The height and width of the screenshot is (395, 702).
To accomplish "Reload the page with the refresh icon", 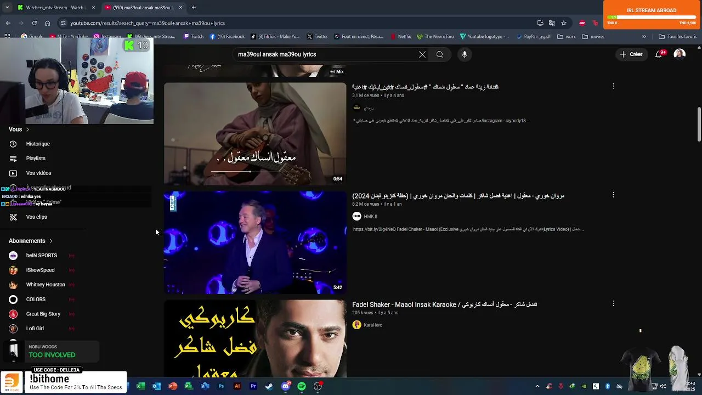I will coord(34,23).
